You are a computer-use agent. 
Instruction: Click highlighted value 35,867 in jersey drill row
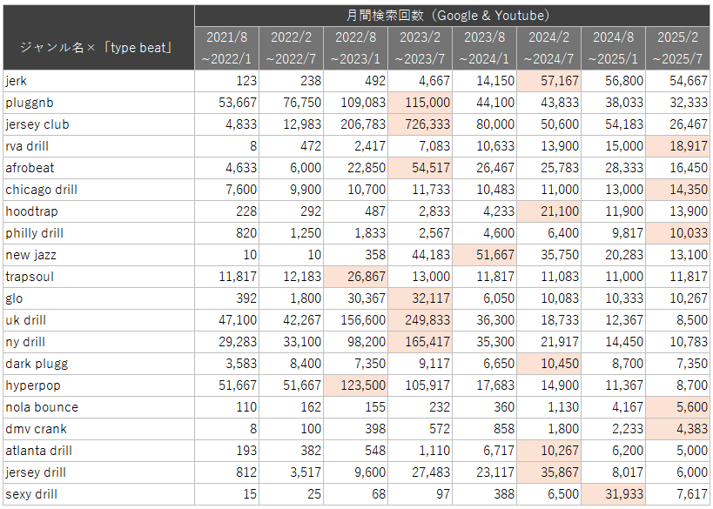549,472
